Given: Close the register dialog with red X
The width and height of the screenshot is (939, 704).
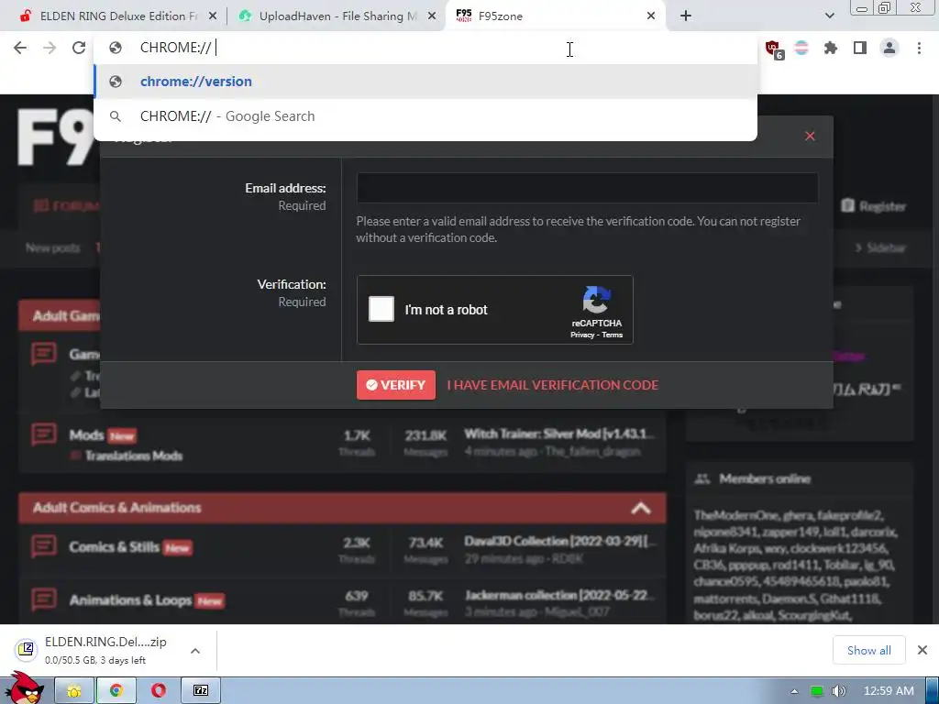Looking at the screenshot, I should coord(810,137).
